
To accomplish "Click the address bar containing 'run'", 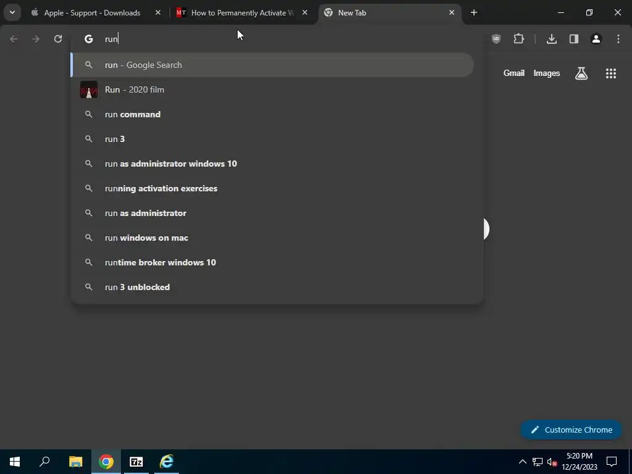I will pyautogui.click(x=276, y=39).
